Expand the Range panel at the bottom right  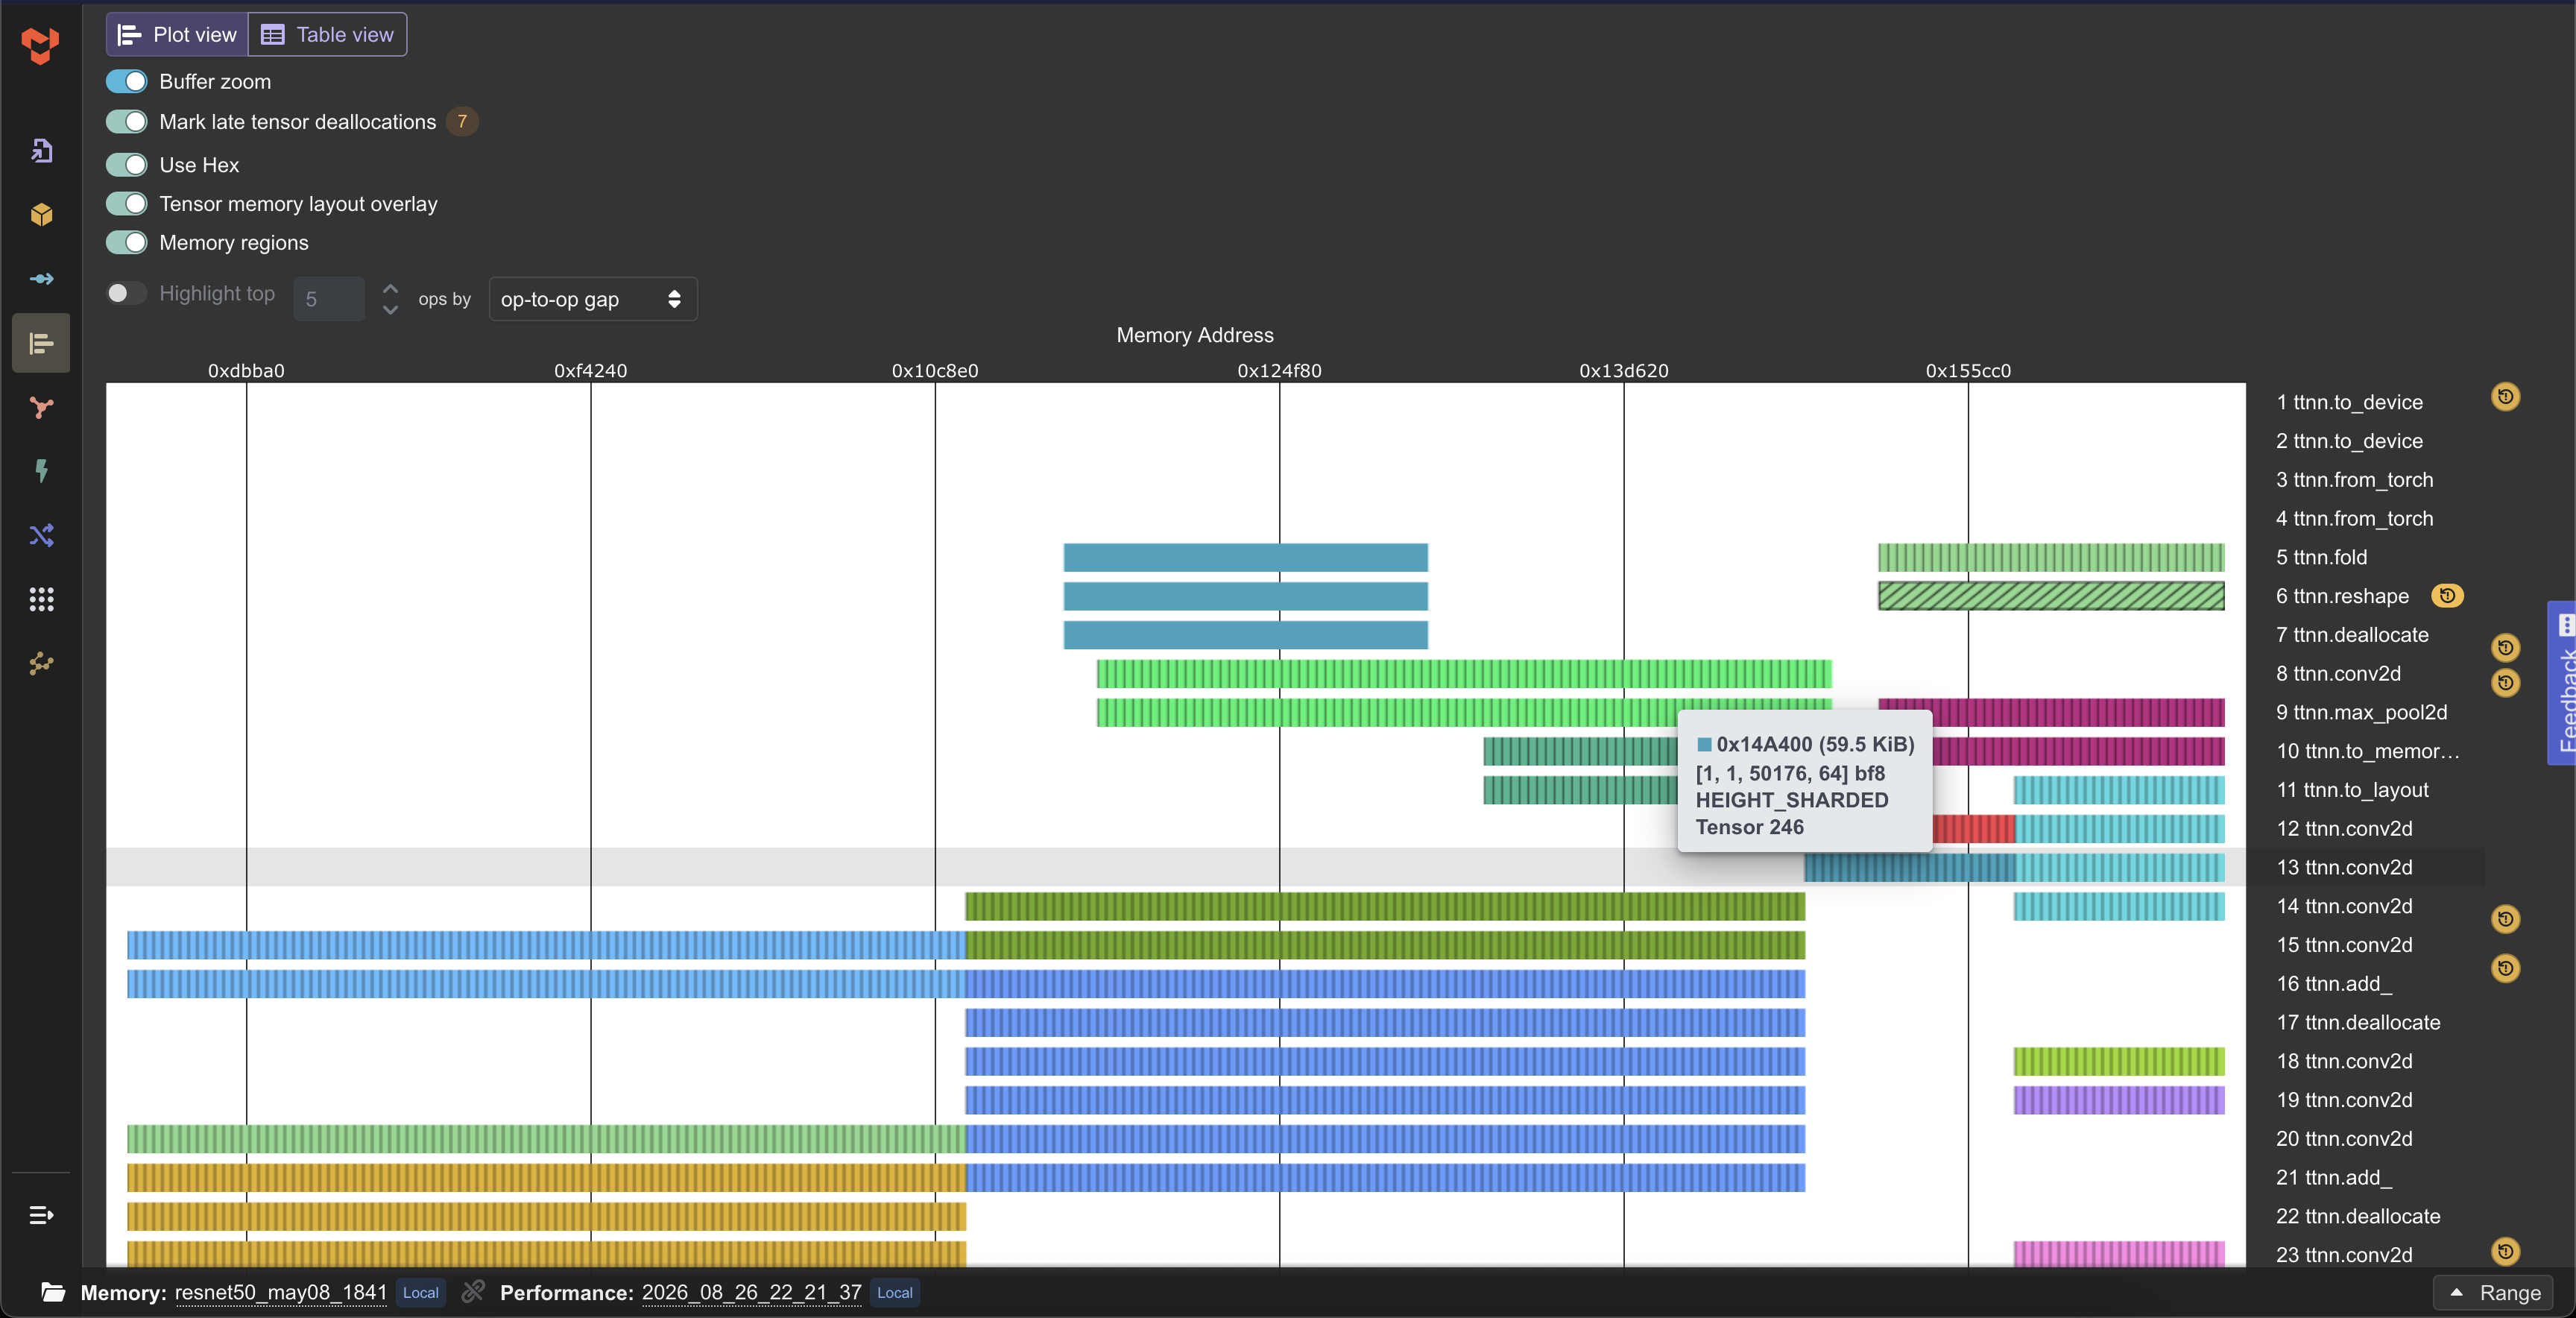pyautogui.click(x=2493, y=1292)
